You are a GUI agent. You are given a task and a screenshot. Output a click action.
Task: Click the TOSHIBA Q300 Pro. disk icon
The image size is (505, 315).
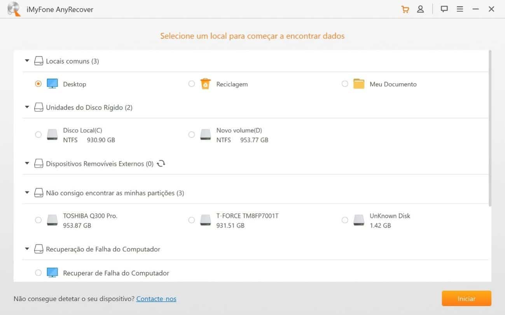[x=52, y=220]
